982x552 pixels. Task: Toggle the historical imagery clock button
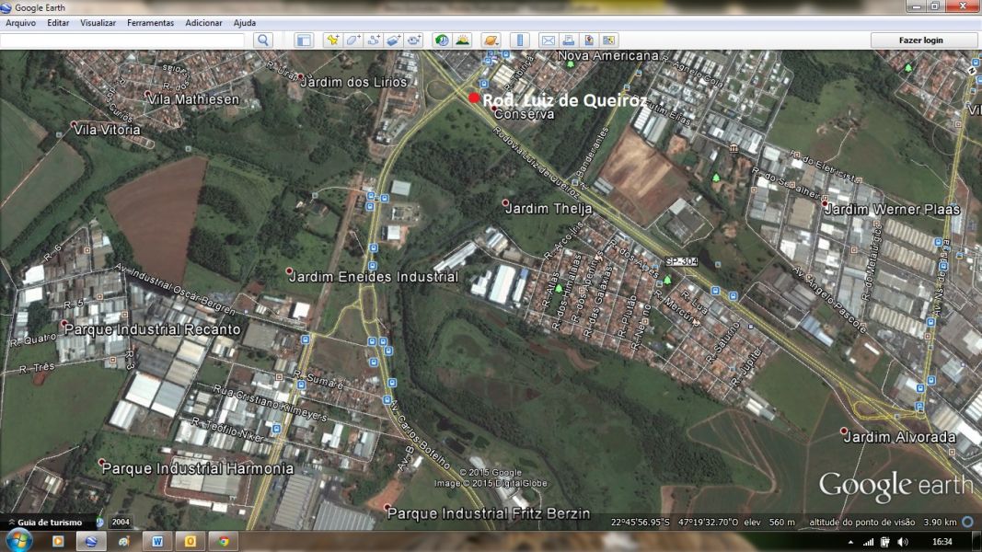click(x=442, y=40)
